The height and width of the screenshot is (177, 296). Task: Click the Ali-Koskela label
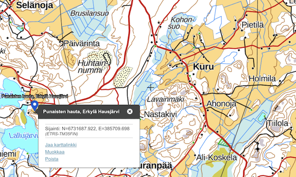click(x=216, y=158)
